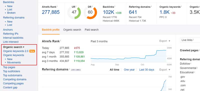Open the Export dropdown for Ahrefs Rank chart

(165, 41)
